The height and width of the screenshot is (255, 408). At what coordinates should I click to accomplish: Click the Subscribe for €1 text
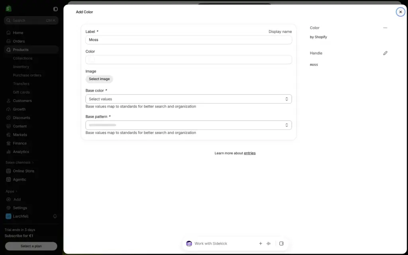[19, 236]
